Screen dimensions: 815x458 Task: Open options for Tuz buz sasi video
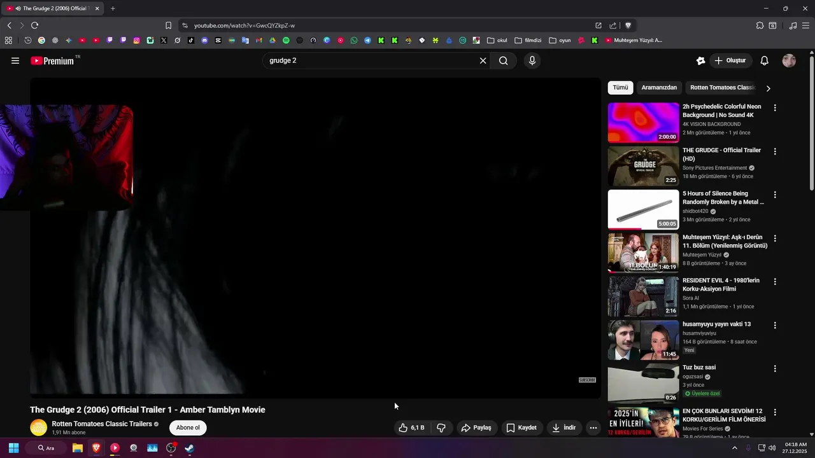(x=775, y=368)
